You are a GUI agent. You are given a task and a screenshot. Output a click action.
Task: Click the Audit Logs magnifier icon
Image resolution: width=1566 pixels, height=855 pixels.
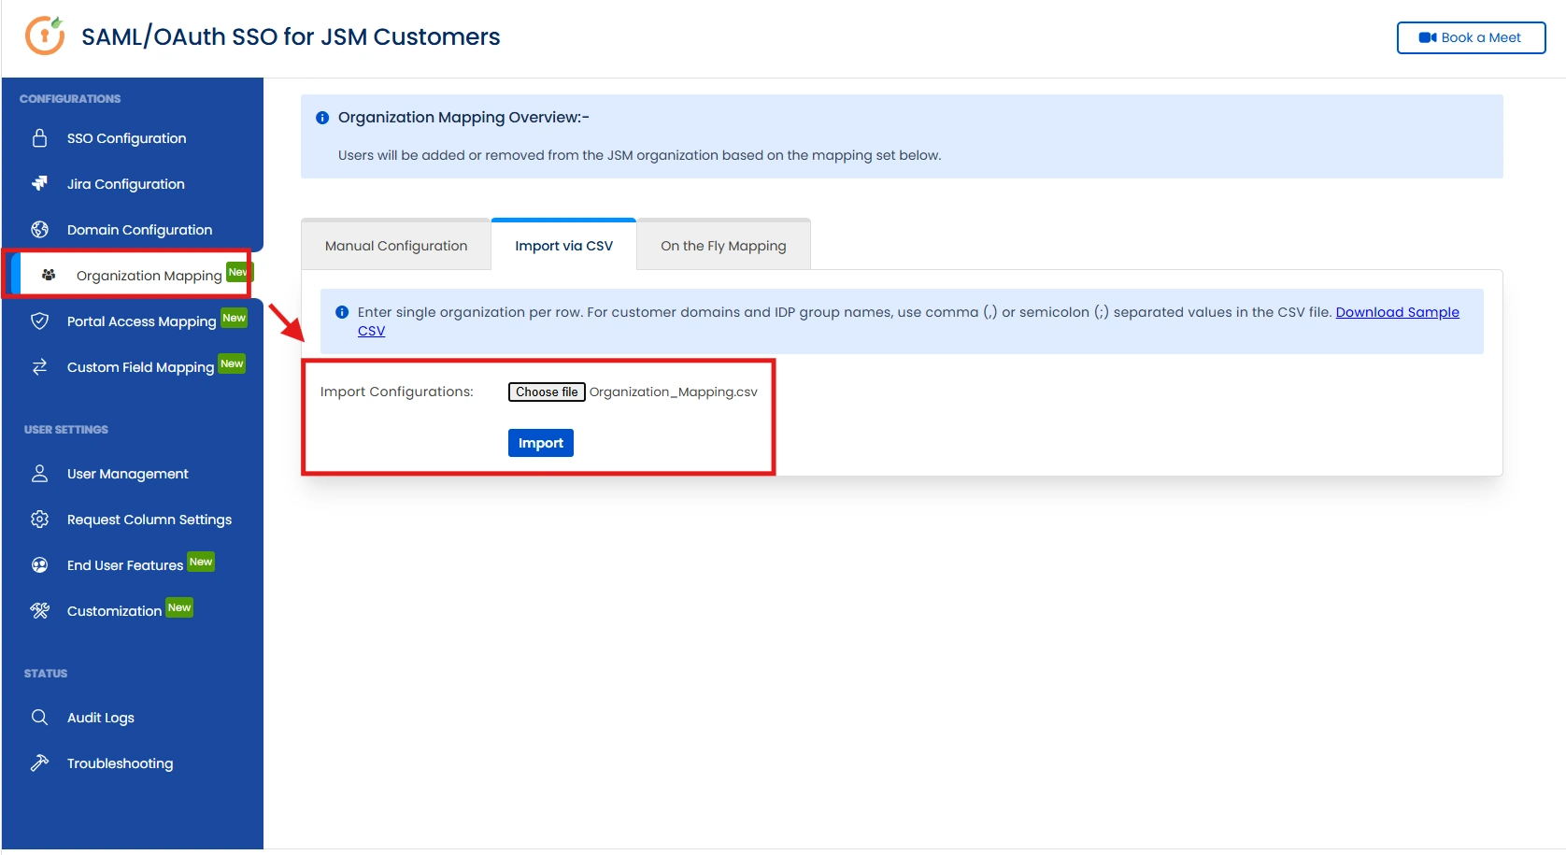[x=39, y=718]
